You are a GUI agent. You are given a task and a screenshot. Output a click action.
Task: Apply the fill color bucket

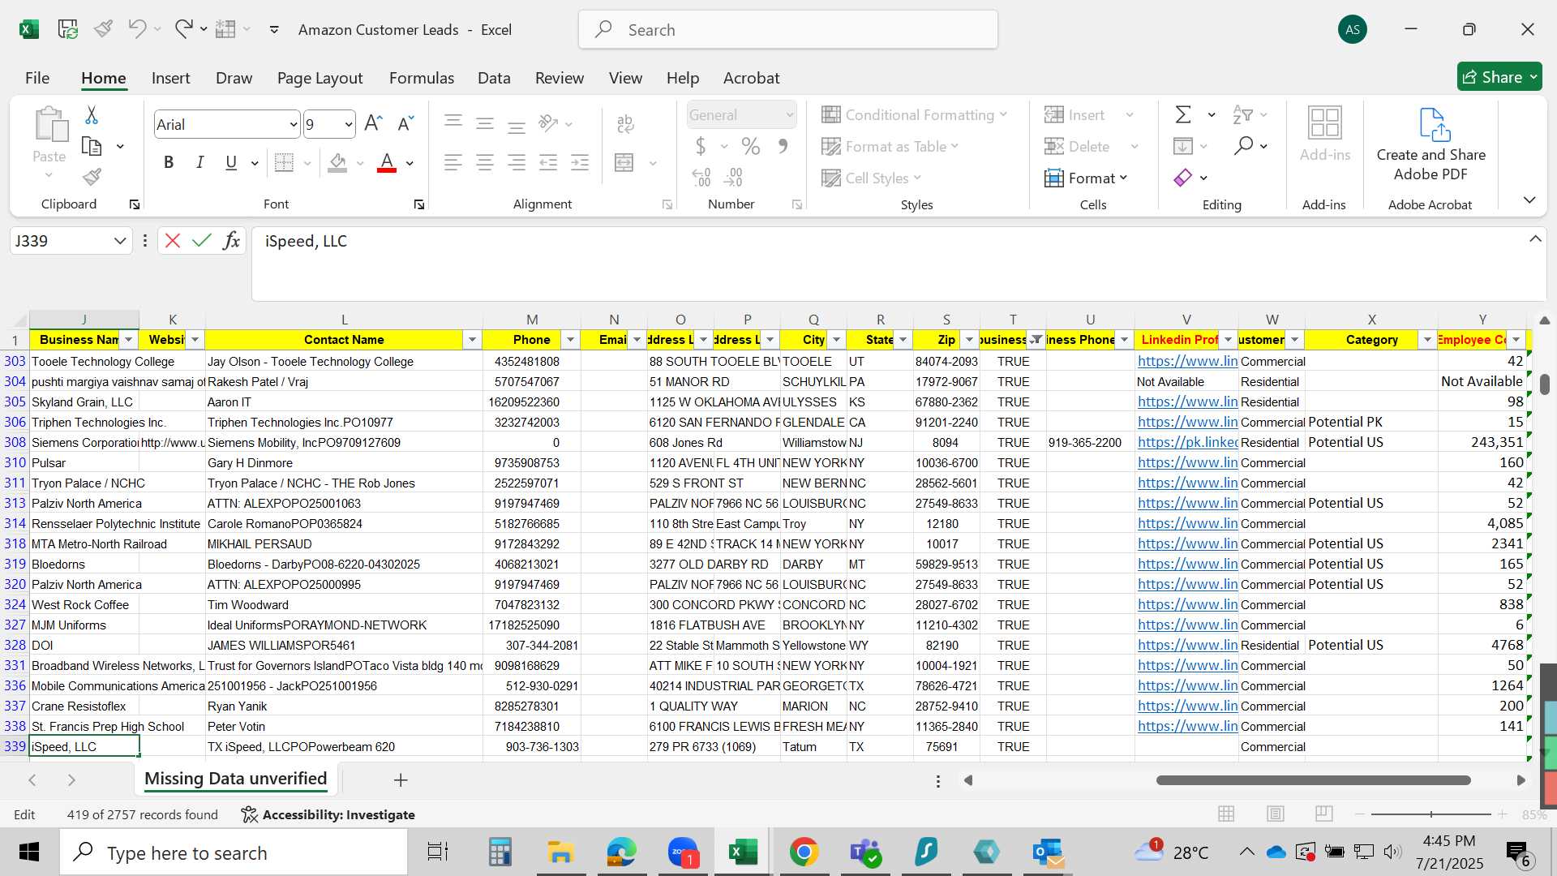338,163
